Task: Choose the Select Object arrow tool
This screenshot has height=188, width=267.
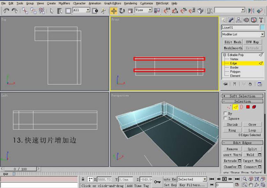Action: click(x=52, y=11)
